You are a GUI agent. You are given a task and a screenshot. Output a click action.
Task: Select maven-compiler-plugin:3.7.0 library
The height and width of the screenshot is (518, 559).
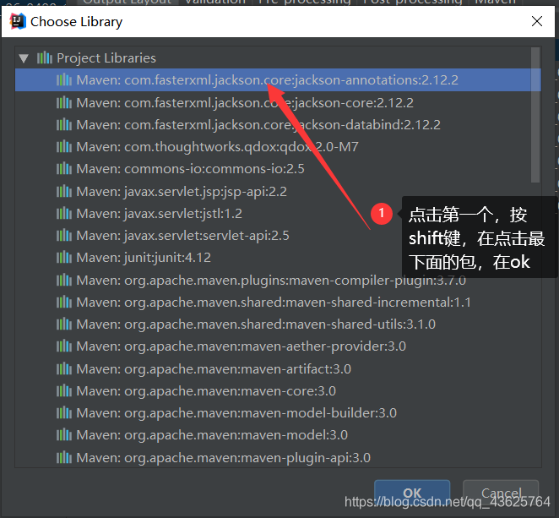(x=271, y=281)
